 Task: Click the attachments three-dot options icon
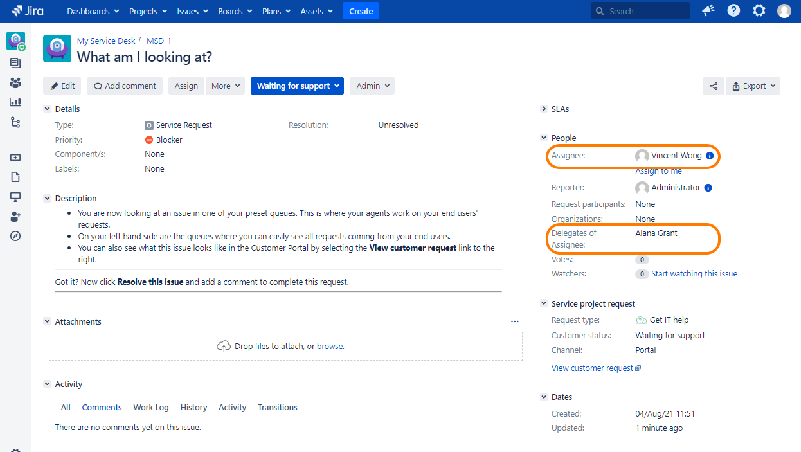pyautogui.click(x=514, y=321)
